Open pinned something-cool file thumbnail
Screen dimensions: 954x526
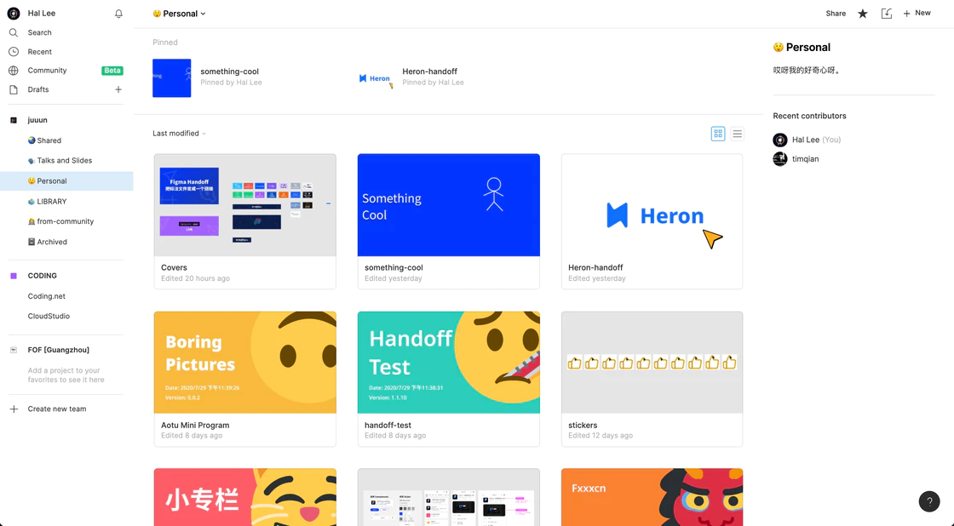[x=171, y=77]
